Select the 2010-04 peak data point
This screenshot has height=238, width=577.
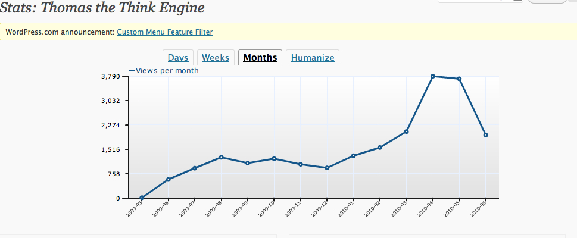[433, 76]
